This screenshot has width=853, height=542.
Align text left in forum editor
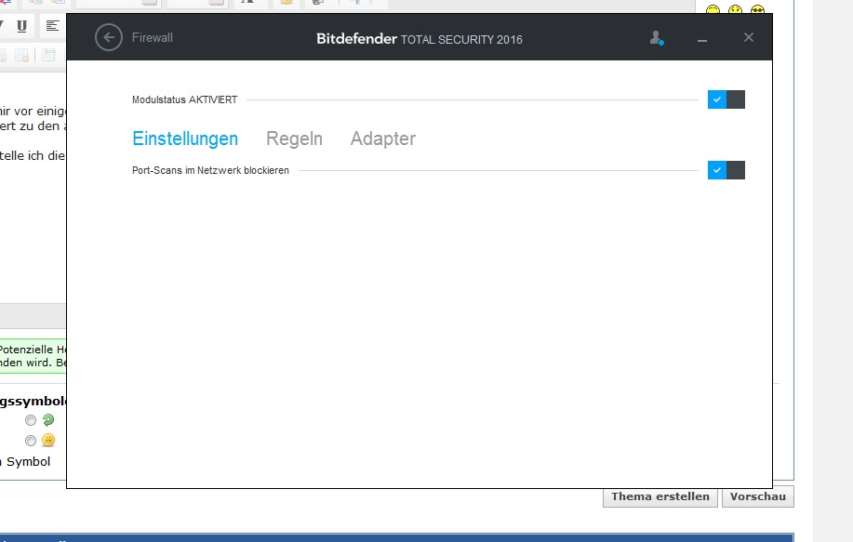52,26
